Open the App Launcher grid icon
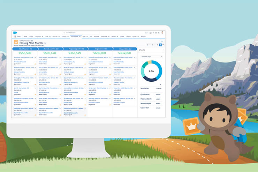The height and width of the screenshot is (172, 258). pos(14,36)
